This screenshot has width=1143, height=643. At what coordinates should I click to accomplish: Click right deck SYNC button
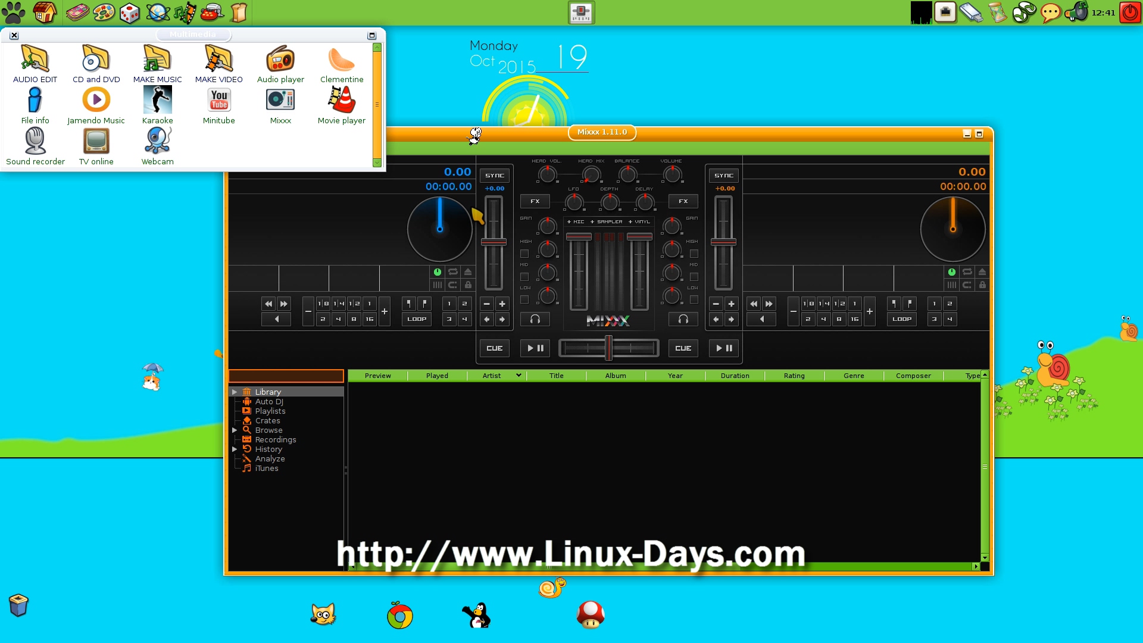723,176
